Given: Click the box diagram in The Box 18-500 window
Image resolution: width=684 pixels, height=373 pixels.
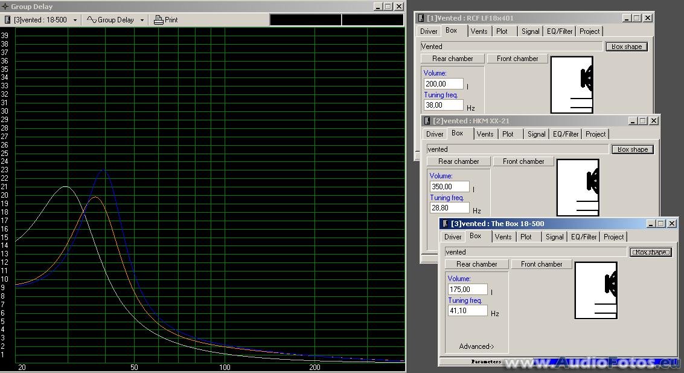Looking at the screenshot, I should [596, 290].
